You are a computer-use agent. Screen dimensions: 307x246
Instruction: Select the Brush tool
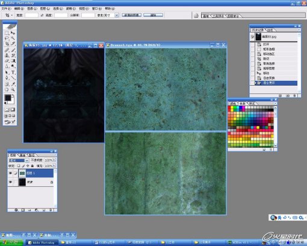click(13, 50)
